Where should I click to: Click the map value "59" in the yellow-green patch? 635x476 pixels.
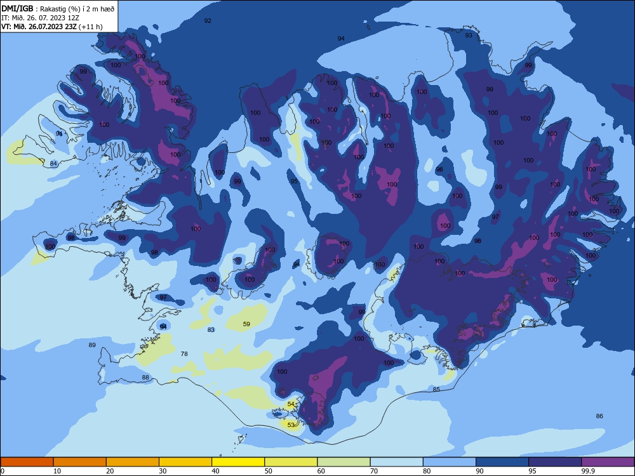tap(246, 324)
